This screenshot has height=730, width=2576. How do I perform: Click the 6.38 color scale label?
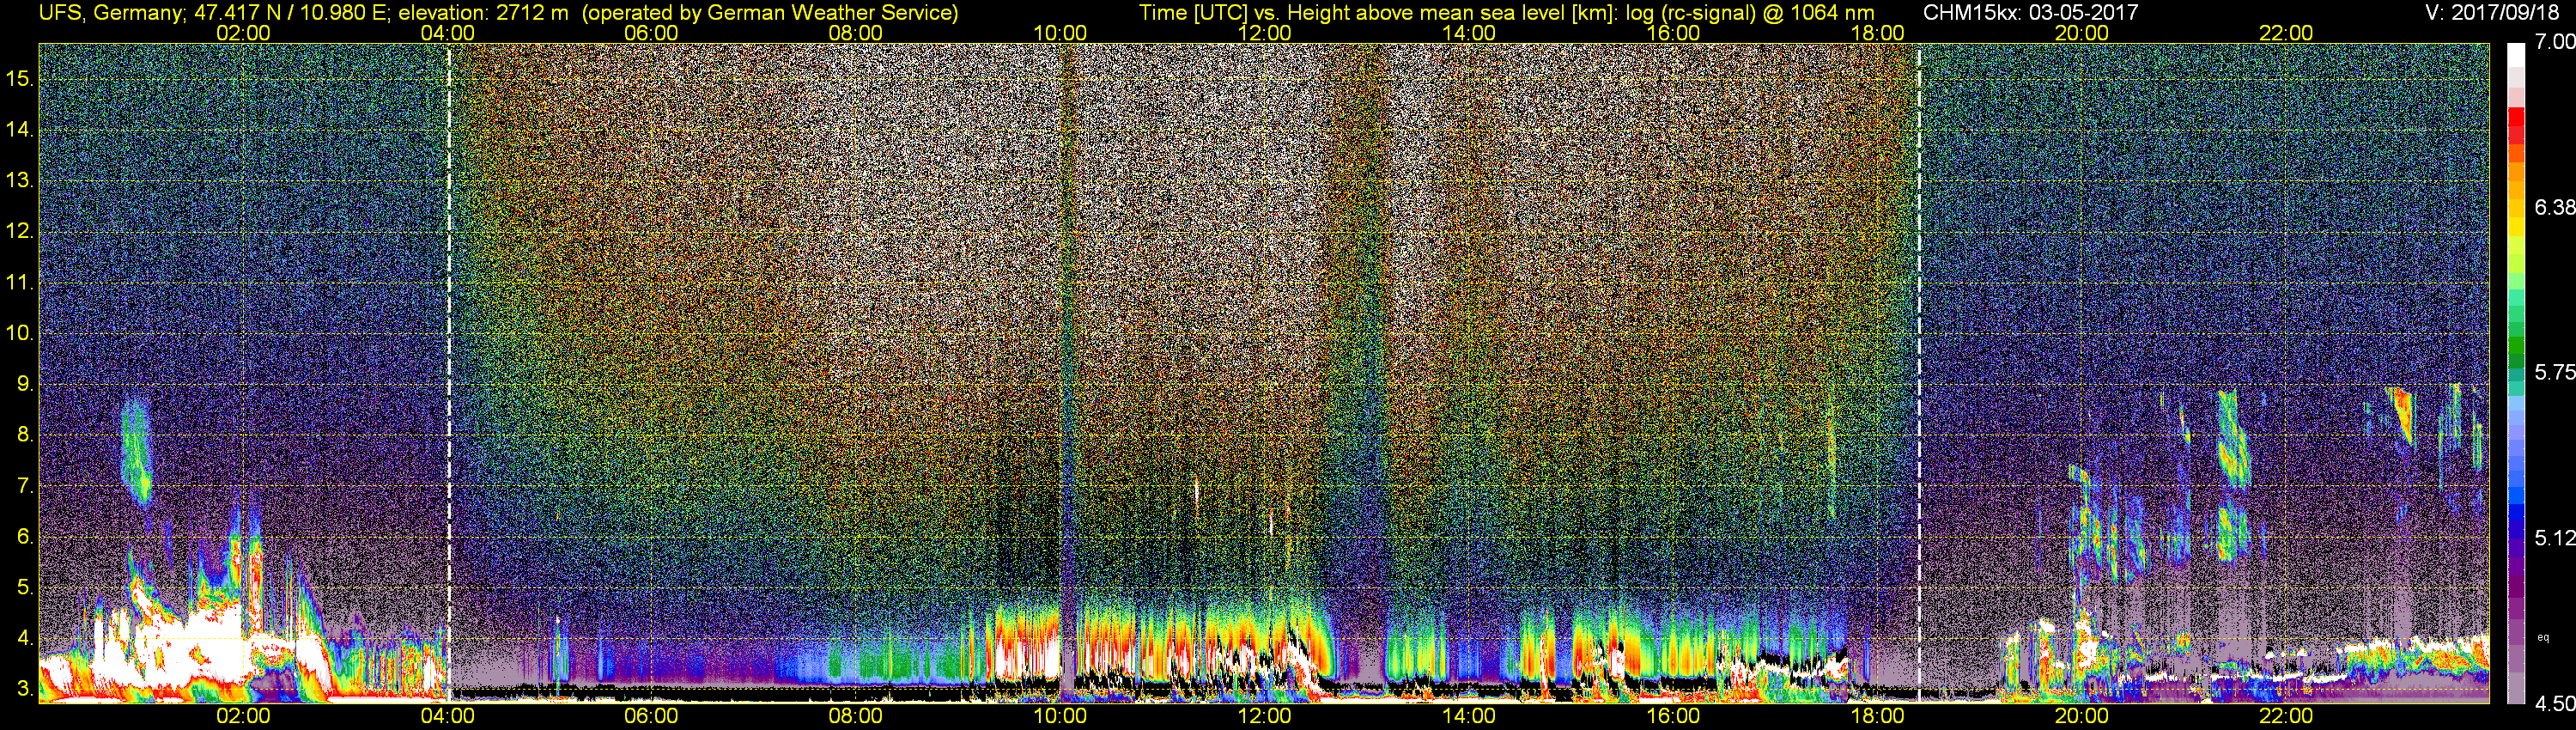coord(2554,207)
